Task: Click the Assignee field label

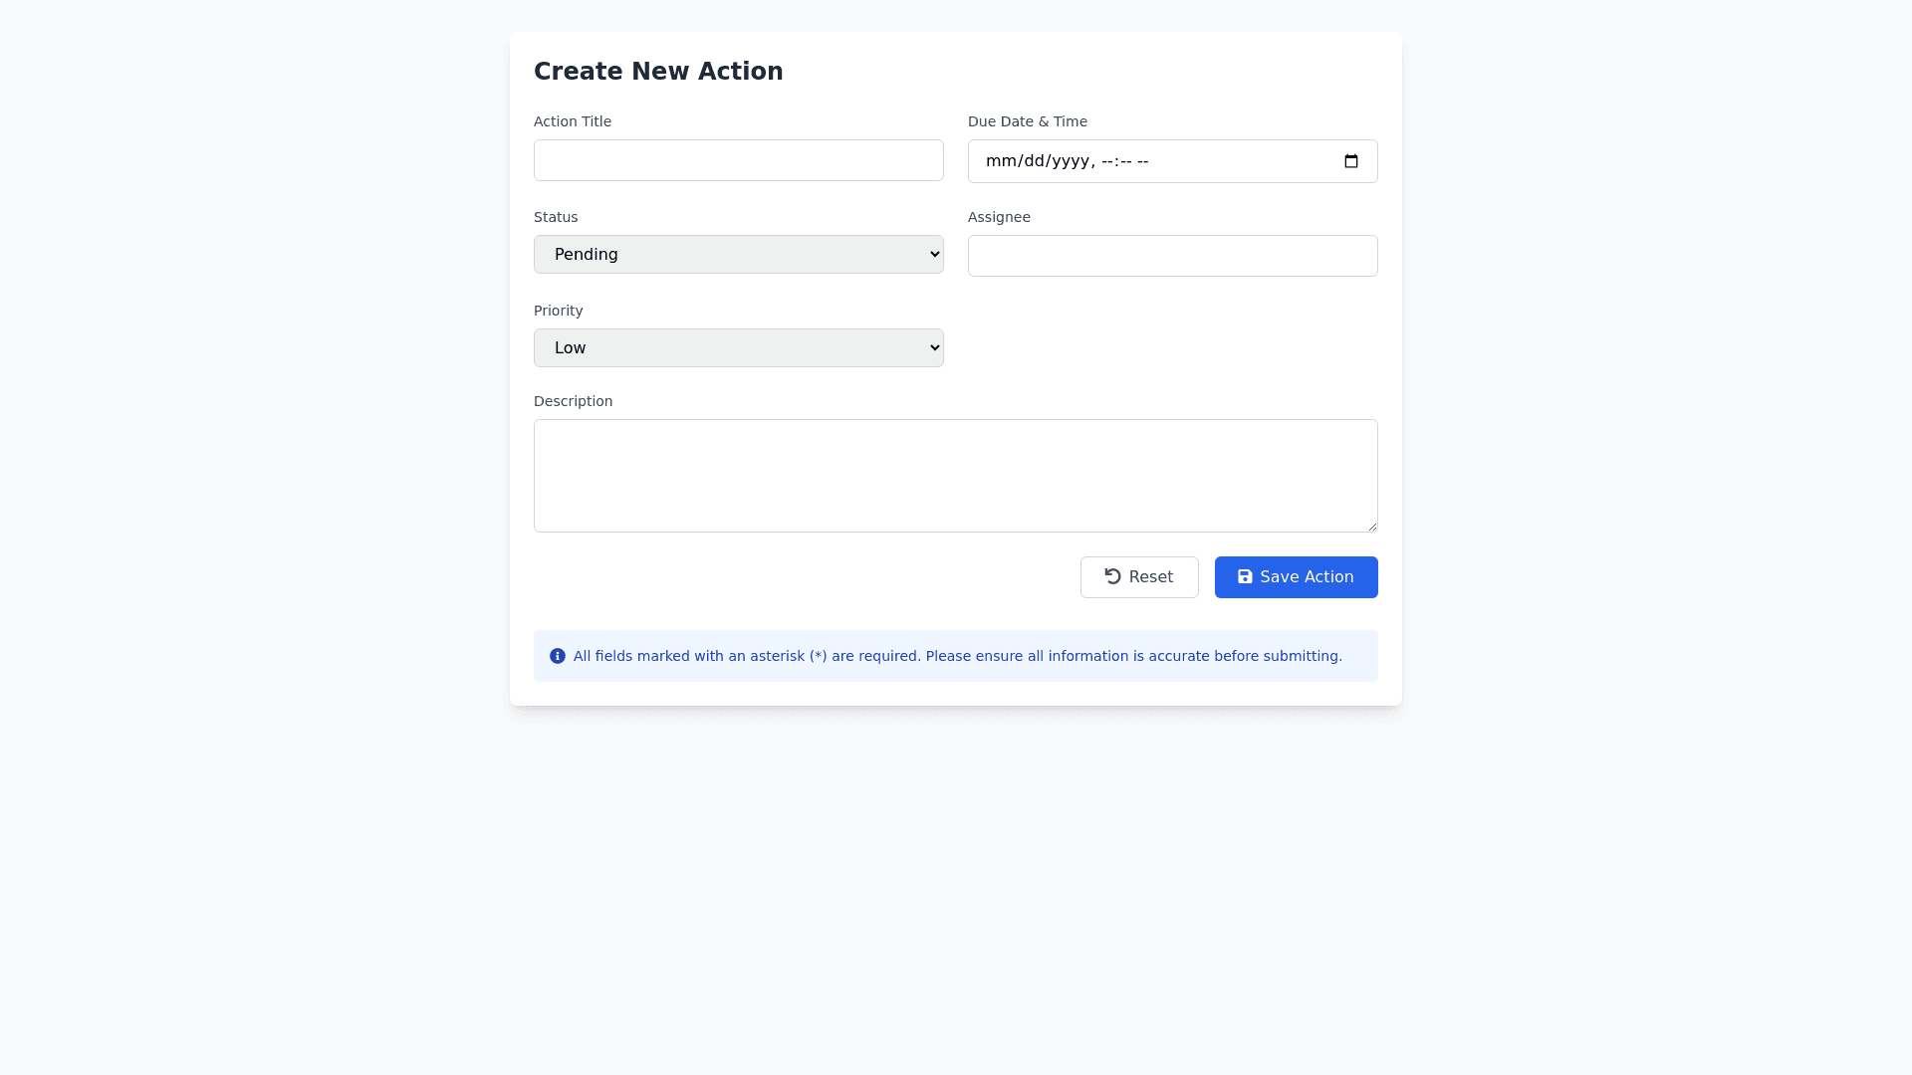Action: (999, 217)
